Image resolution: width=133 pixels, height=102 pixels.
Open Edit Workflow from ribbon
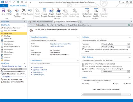(x=17, y=13)
